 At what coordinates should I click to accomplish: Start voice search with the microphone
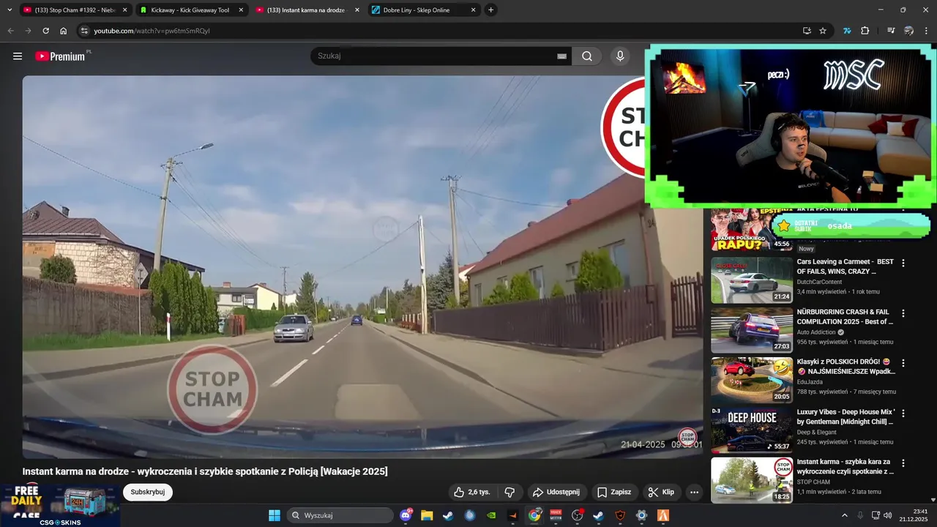pyautogui.click(x=620, y=56)
